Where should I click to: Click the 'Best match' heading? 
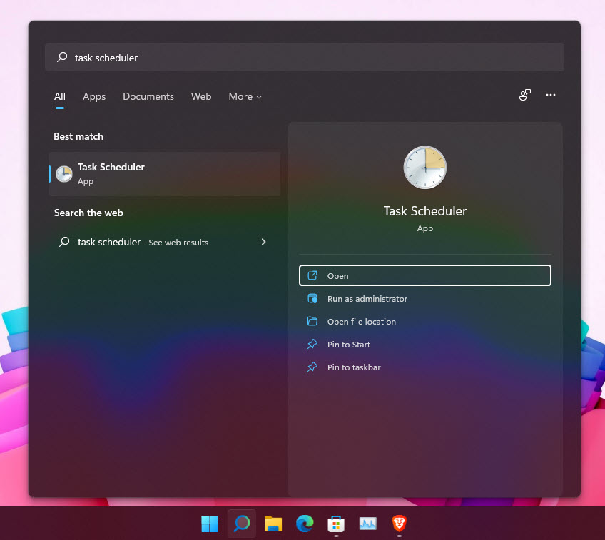click(x=78, y=136)
